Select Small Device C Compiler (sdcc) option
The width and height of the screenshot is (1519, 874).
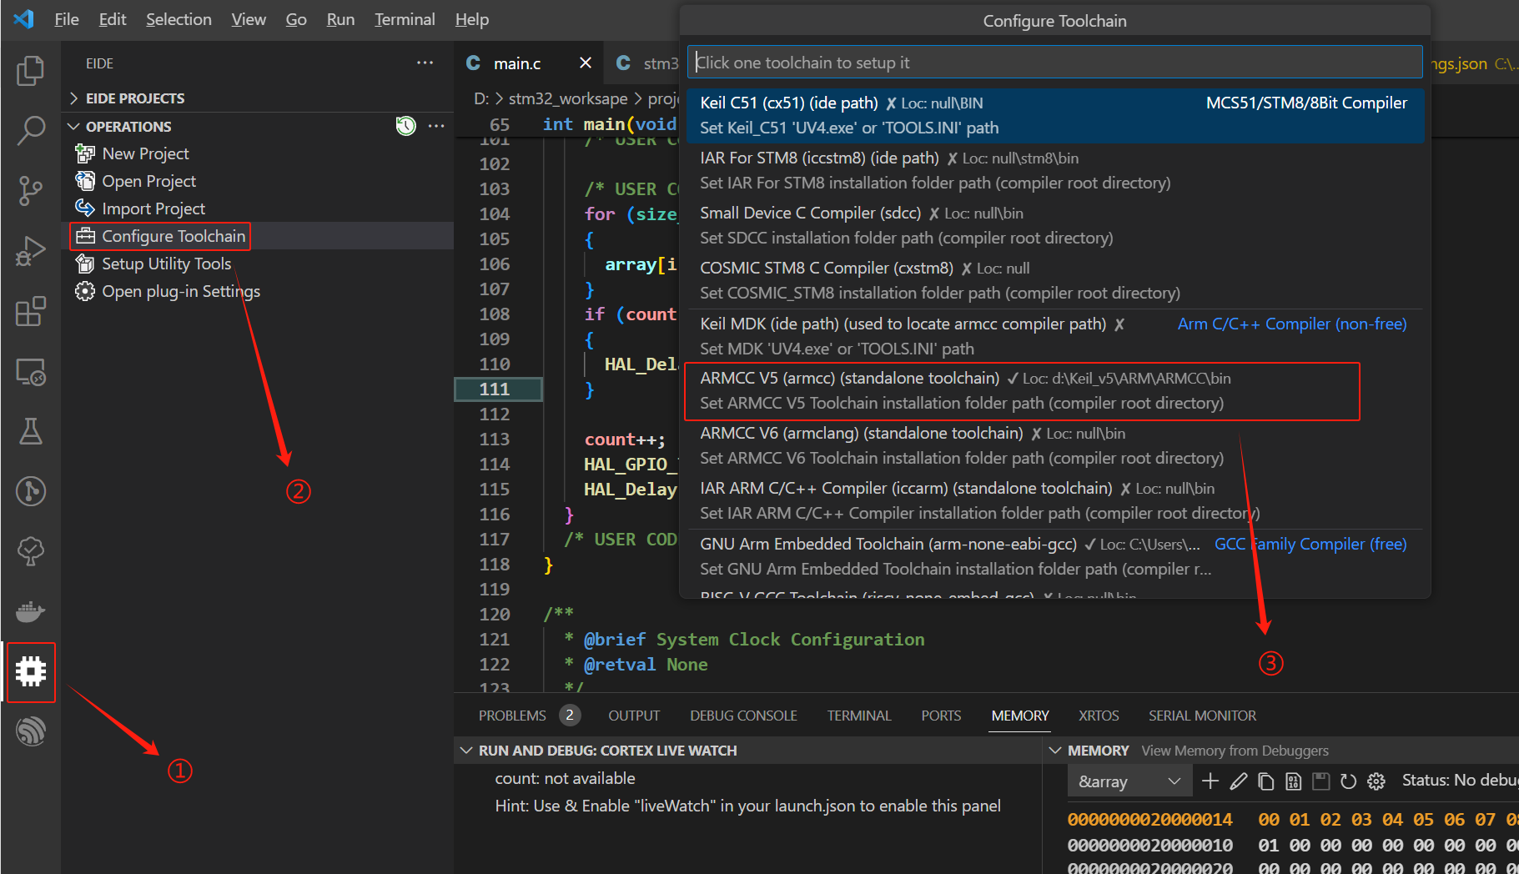(1055, 225)
